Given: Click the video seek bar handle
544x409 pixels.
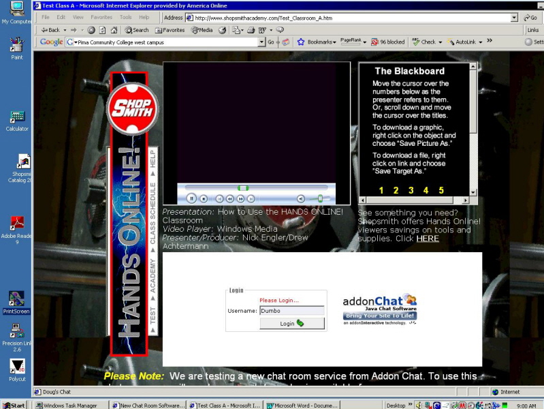Looking at the screenshot, I should (243, 188).
